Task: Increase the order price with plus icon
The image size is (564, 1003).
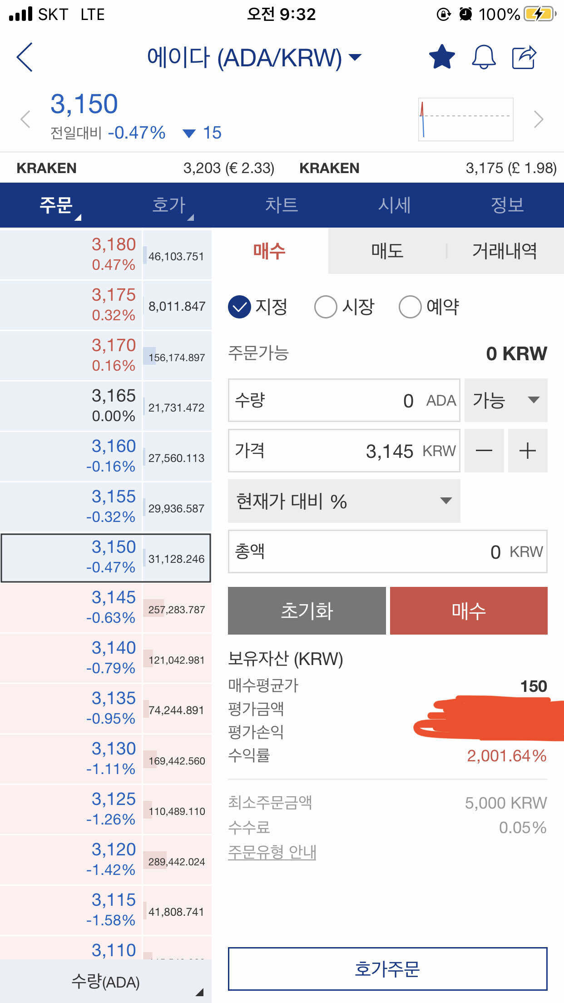Action: pyautogui.click(x=527, y=451)
